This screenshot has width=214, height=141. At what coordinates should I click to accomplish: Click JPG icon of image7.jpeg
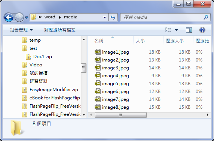pos(98,99)
